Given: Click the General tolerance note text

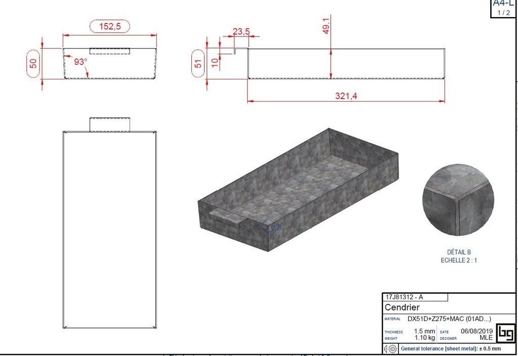Looking at the screenshot, I should point(450,349).
